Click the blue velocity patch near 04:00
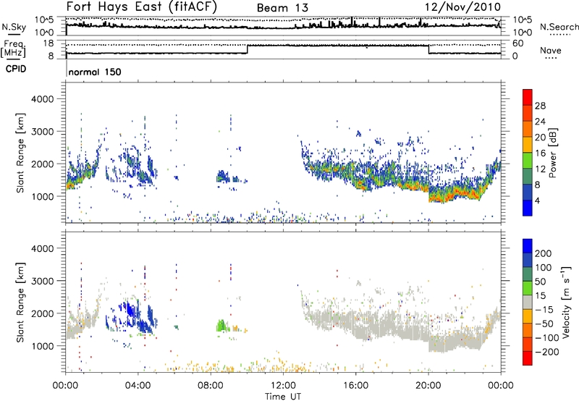Viewport: 579px width, 401px height. (138, 317)
